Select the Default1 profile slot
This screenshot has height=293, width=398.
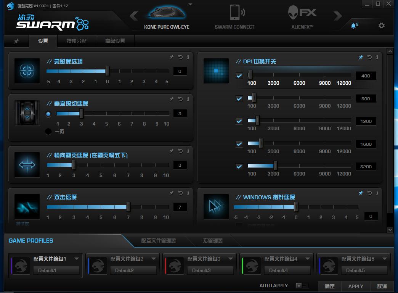coord(56,270)
